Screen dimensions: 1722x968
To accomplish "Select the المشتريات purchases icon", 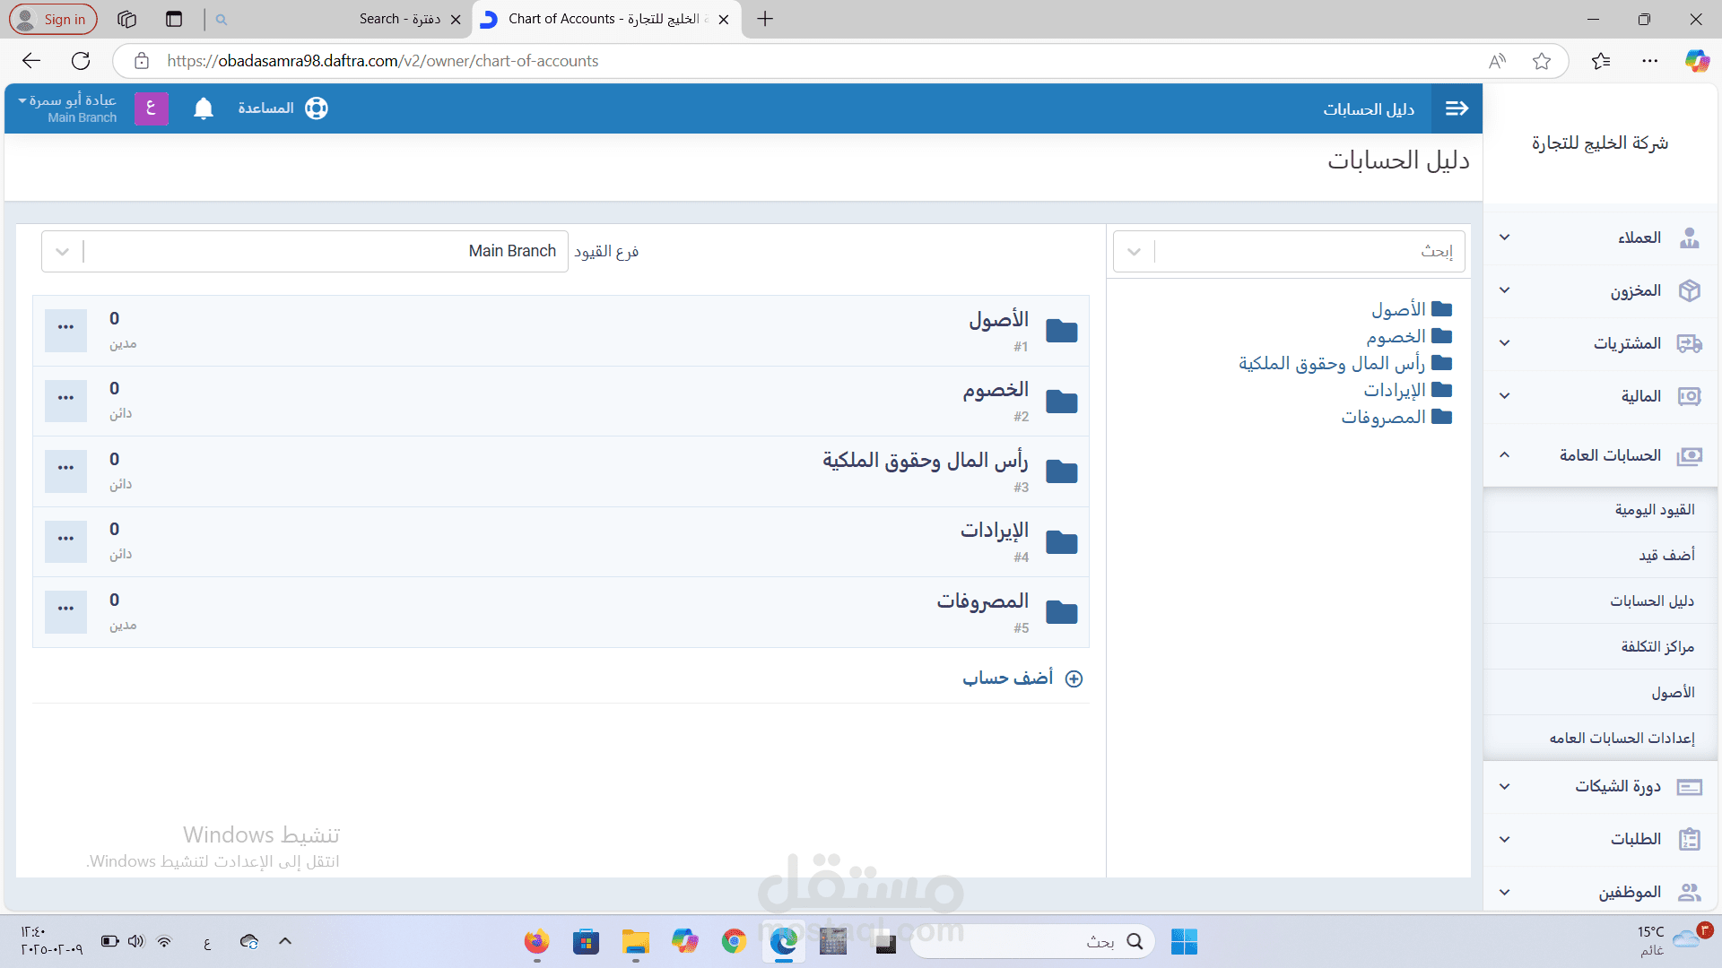I will click(x=1692, y=343).
